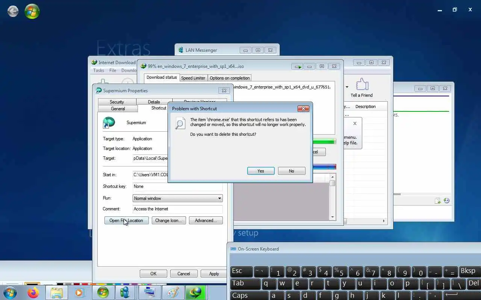Click the Caps key on On-Screen Keyboard

point(249,295)
